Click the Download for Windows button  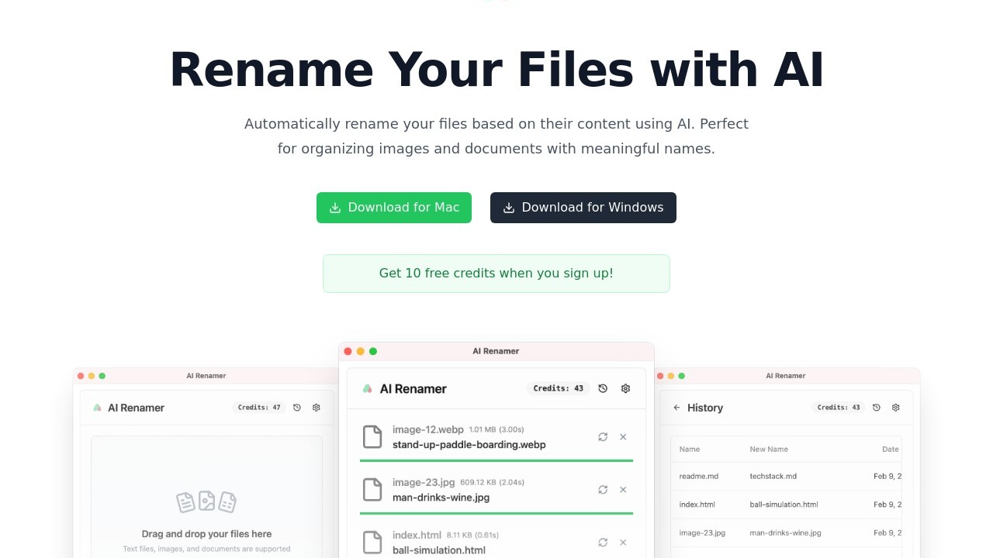[x=583, y=208]
